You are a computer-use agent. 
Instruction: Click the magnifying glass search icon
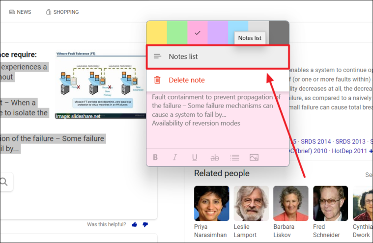(4, 182)
